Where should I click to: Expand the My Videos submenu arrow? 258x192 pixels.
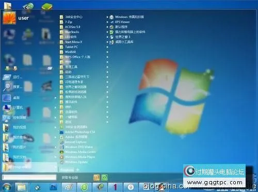coord(55,127)
